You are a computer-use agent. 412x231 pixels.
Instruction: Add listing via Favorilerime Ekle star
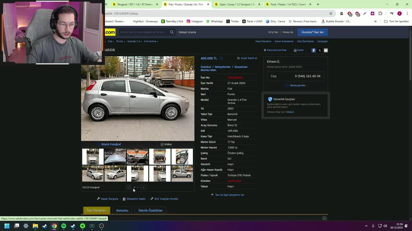coord(275,50)
